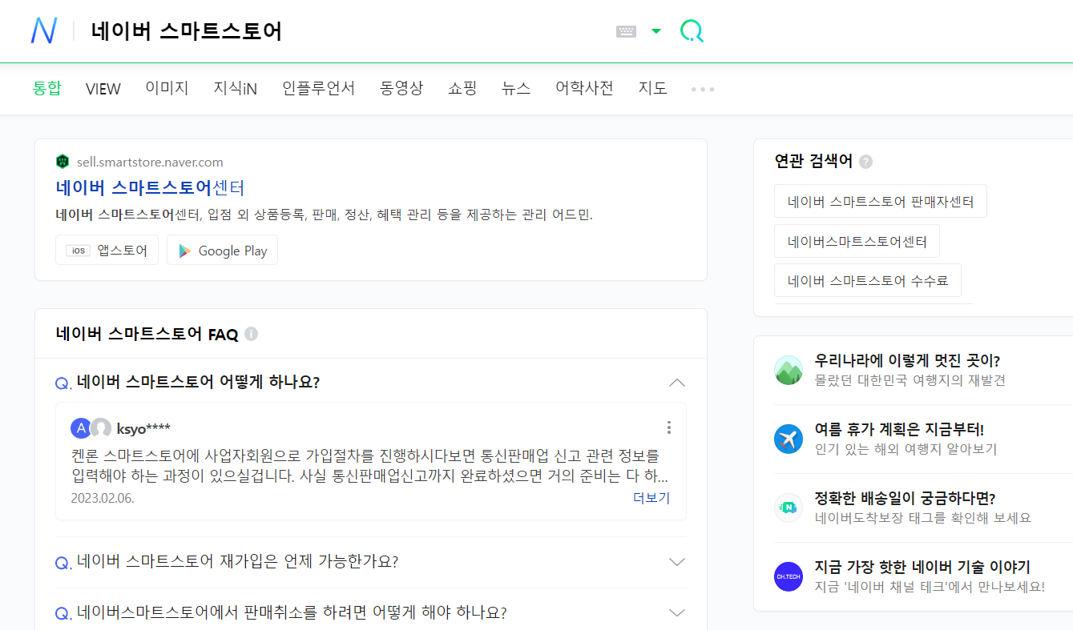
Task: Search the 네이버 스마트스토어 수수료 keyword
Action: click(x=867, y=280)
